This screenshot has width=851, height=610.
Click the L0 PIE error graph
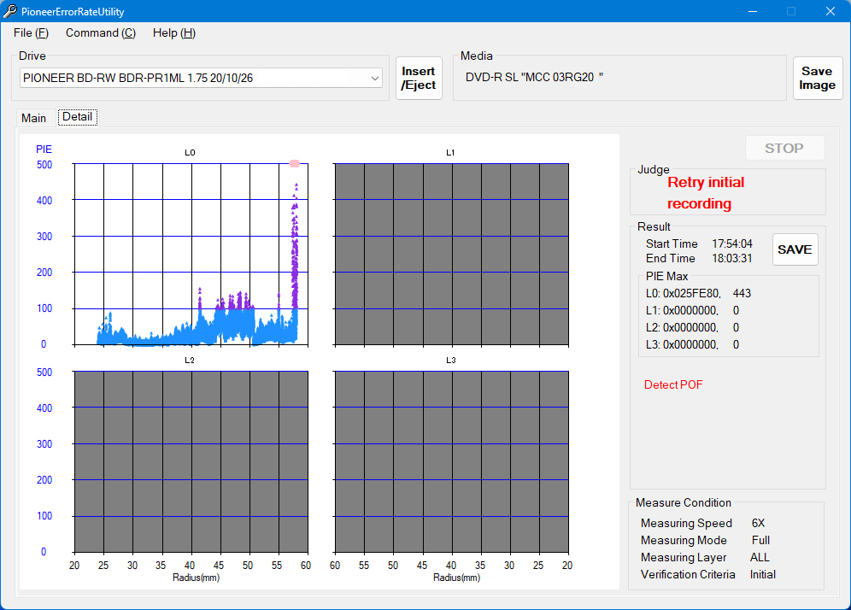point(191,254)
